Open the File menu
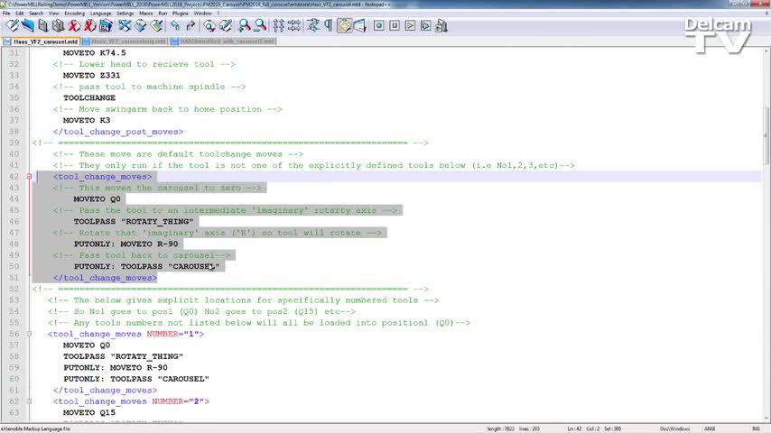This screenshot has height=433, width=771. pyautogui.click(x=6, y=14)
